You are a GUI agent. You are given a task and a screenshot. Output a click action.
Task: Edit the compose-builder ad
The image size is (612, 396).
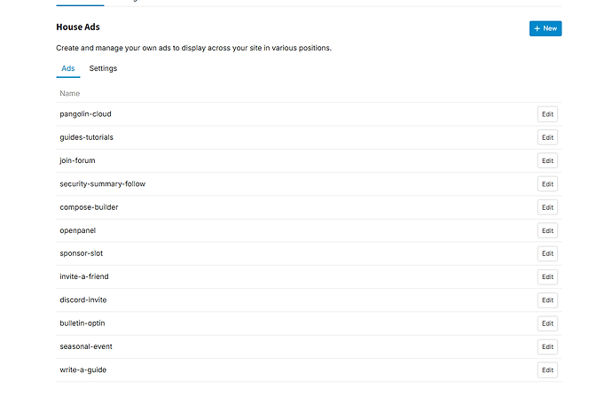(x=547, y=207)
